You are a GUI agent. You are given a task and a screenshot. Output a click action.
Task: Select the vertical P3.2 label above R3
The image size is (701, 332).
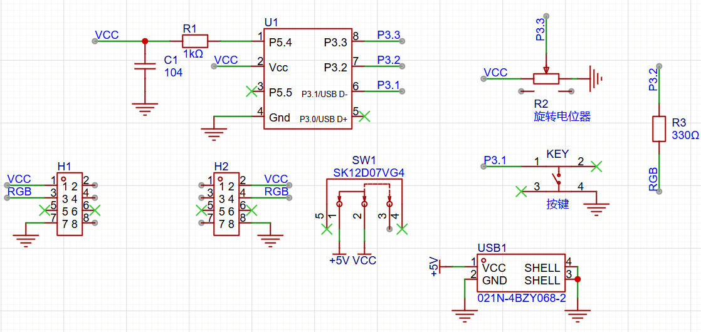point(653,80)
